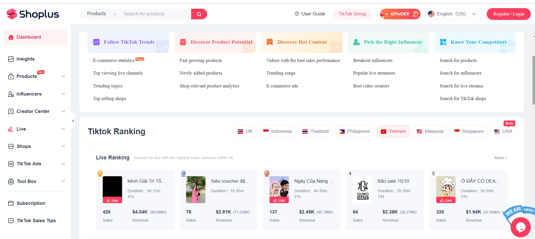
Task: Expand the Influencers sidebar menu chevron
Action: pyautogui.click(x=63, y=94)
